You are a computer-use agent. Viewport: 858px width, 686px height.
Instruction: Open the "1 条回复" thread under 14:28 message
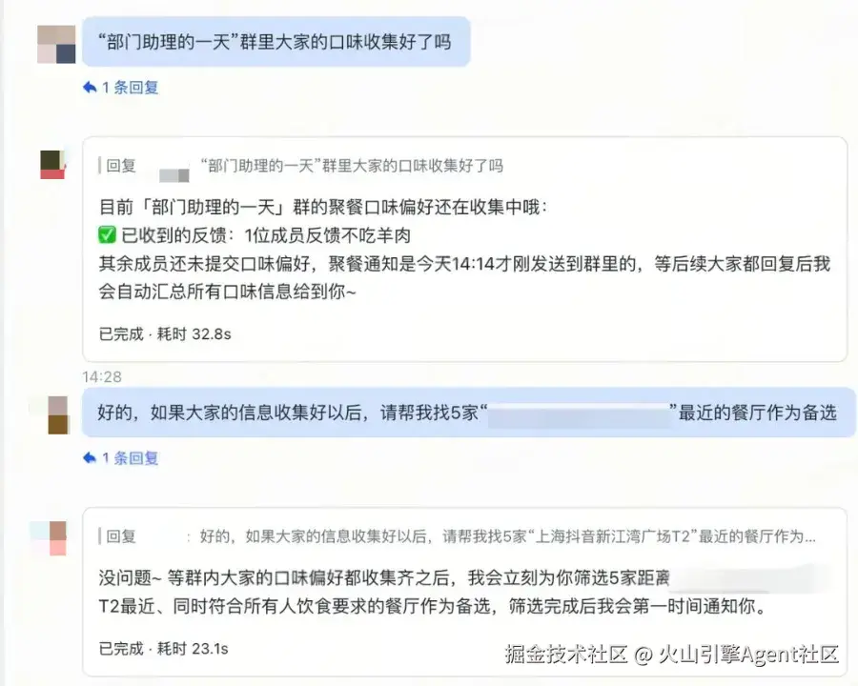click(131, 457)
